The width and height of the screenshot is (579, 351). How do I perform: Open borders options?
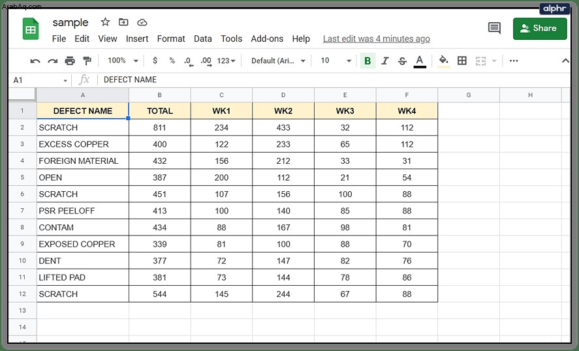[462, 61]
